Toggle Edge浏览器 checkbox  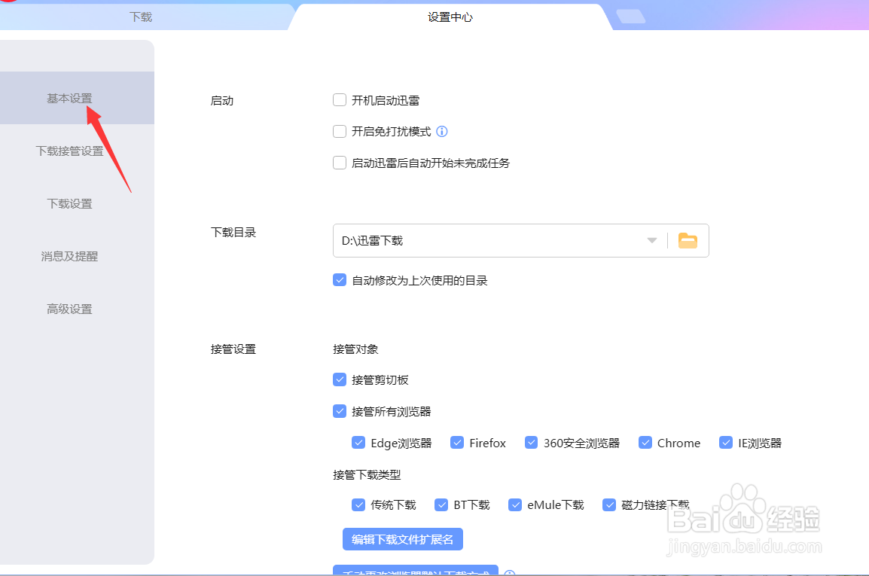358,443
